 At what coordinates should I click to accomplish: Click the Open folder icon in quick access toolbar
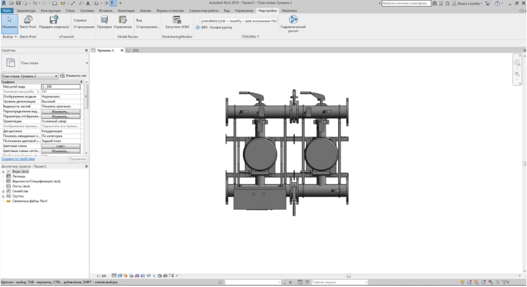pyautogui.click(x=12, y=3)
